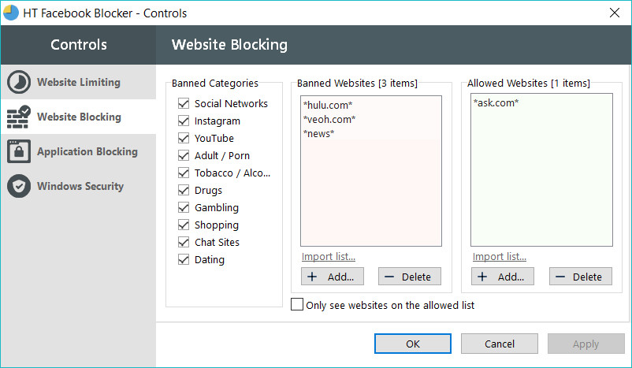Select *veoh.com* in Banned Websites list

(329, 119)
